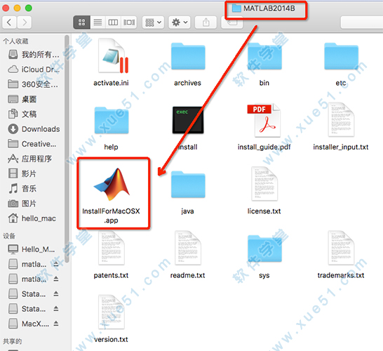Open the sys folder
Viewport: 383px width, 351px height.
pos(264,249)
